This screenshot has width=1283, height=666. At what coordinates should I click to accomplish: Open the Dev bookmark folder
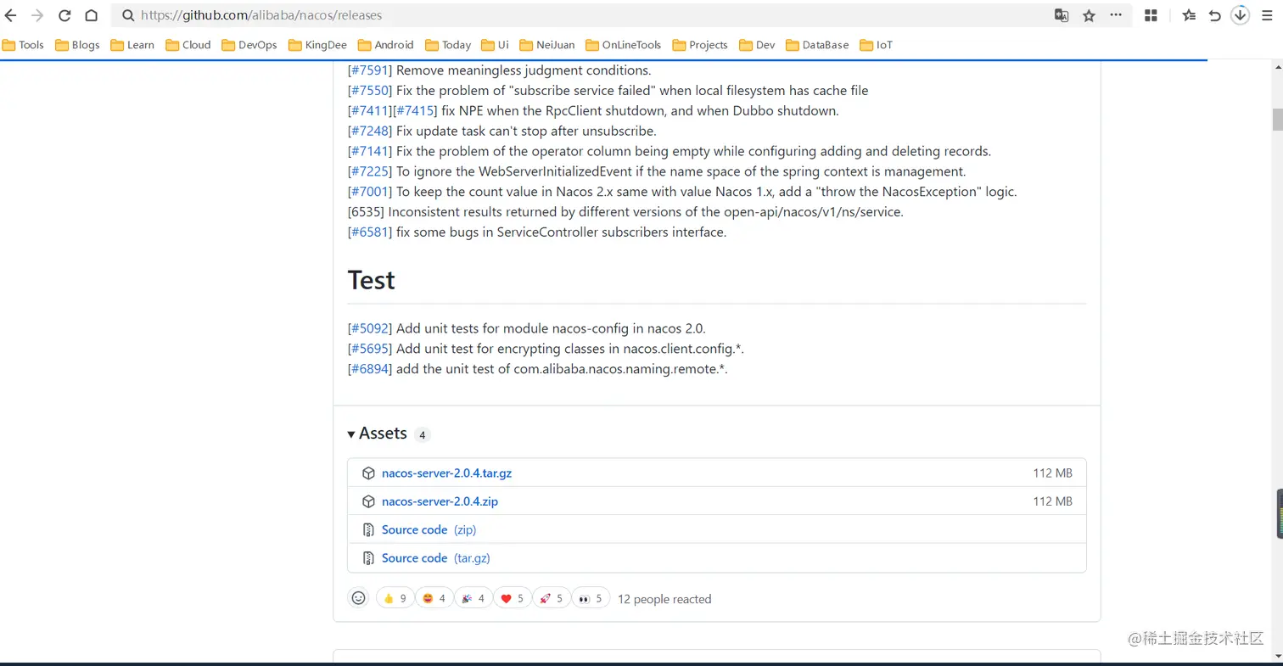coord(757,45)
